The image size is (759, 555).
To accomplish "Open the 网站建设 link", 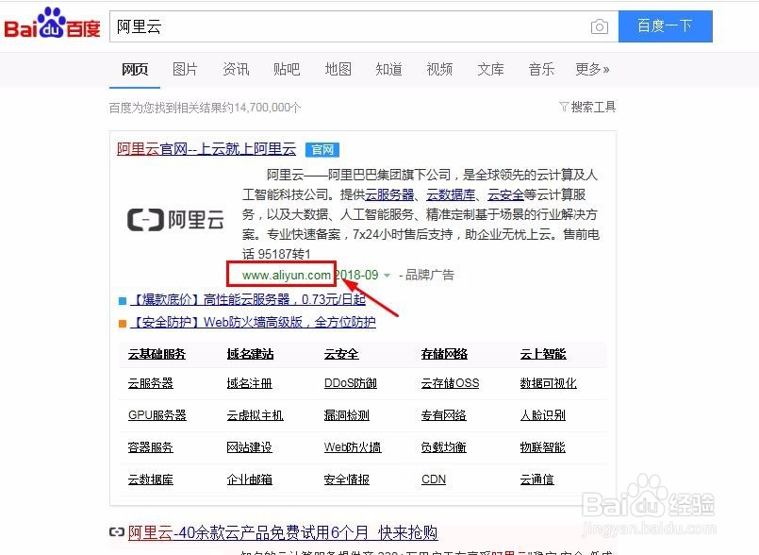I will click(x=250, y=447).
